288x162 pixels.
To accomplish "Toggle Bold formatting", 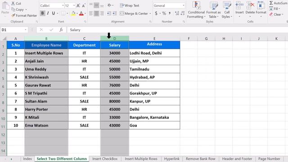I will 42,13.
